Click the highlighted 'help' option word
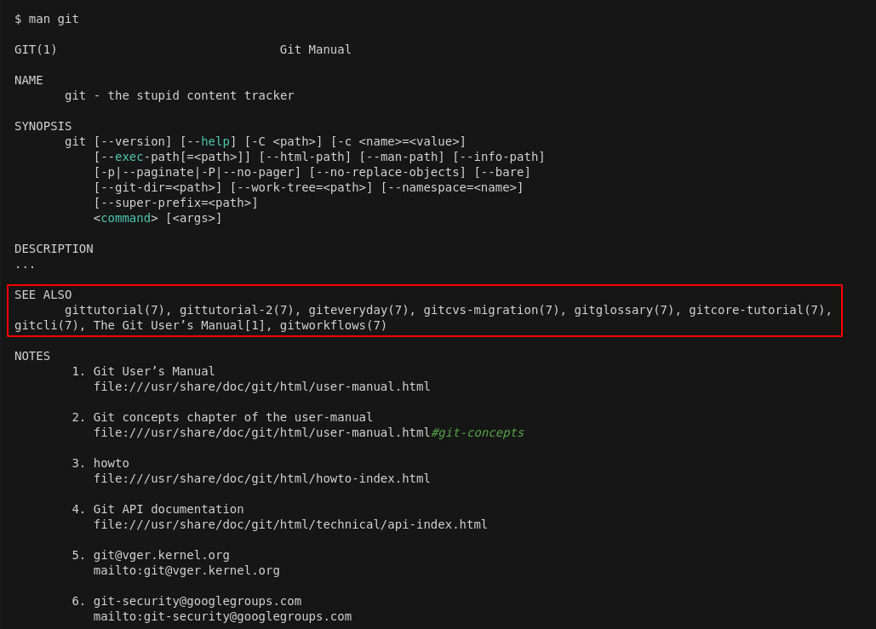Screen dimensions: 876x629 [x=215, y=141]
